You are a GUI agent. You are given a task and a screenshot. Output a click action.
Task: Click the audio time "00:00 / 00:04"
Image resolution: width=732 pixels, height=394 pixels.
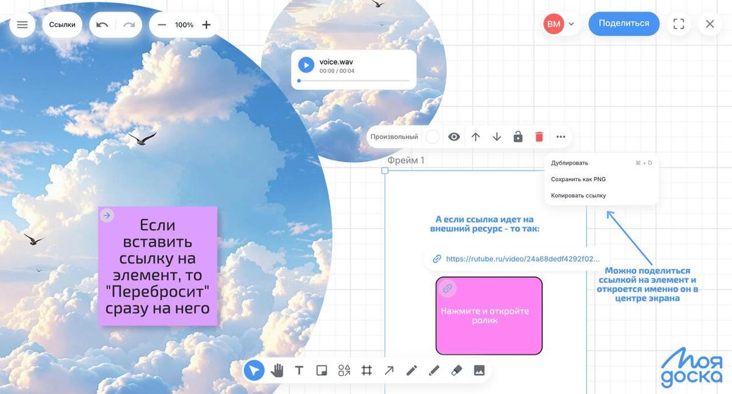(x=337, y=71)
